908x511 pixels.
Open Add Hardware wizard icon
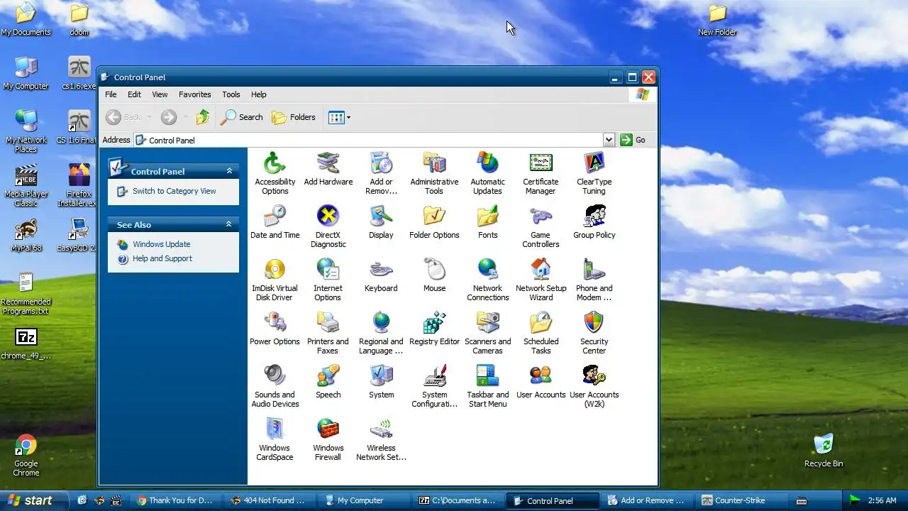click(328, 169)
